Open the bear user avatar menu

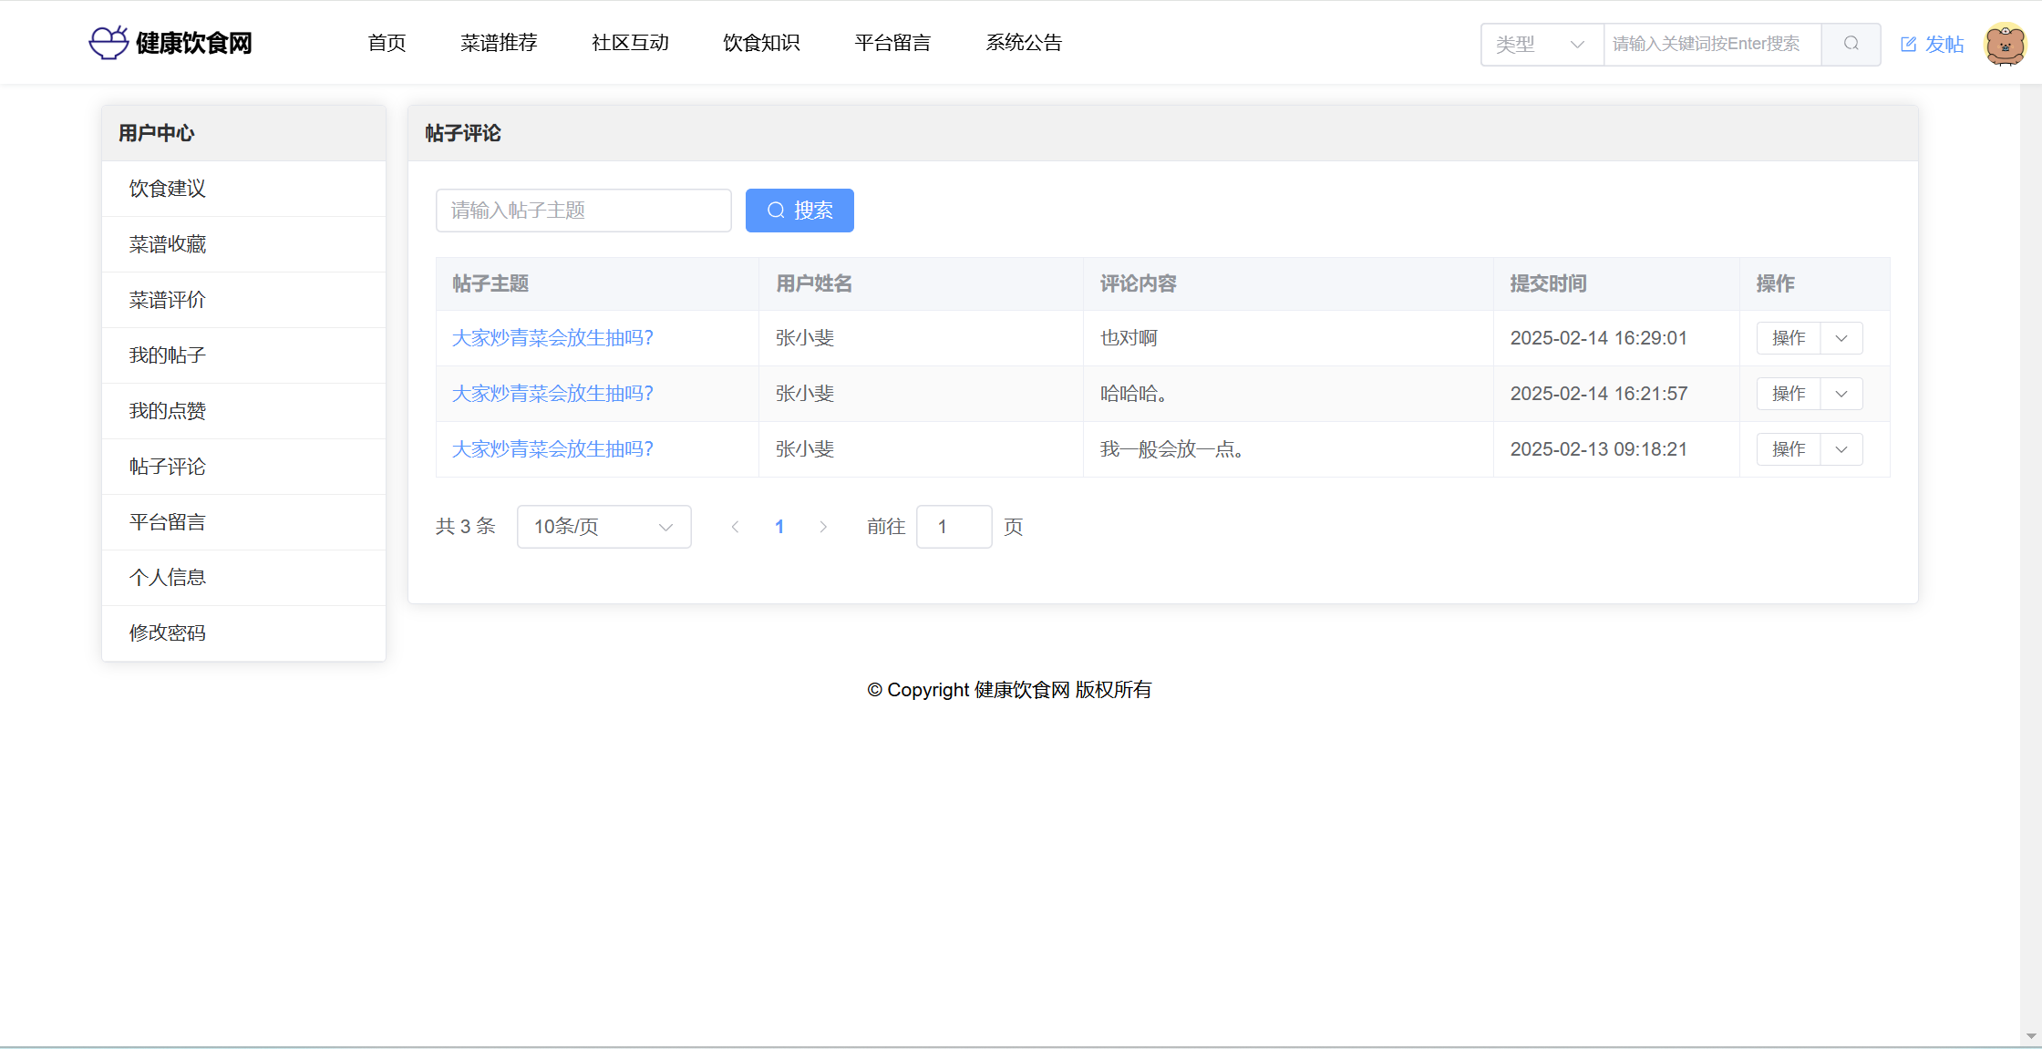click(2005, 44)
